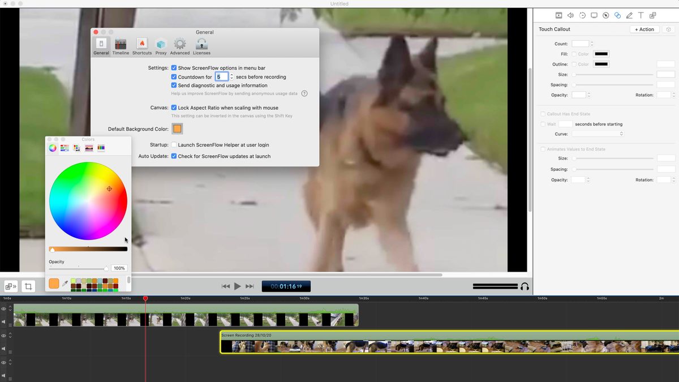Open the Annotations pencil inspector icon

click(x=629, y=15)
